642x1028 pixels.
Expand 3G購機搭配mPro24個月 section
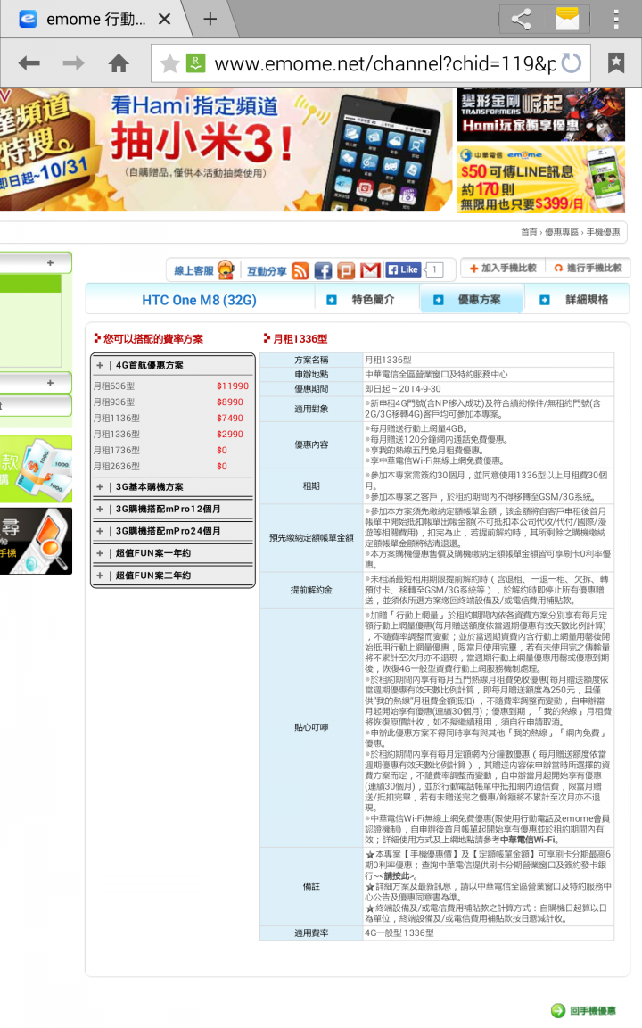click(172, 531)
